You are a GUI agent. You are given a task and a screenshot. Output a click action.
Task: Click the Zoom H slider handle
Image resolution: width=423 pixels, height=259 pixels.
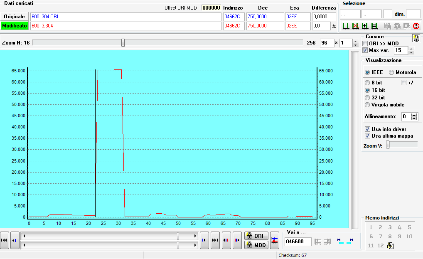coord(123,43)
